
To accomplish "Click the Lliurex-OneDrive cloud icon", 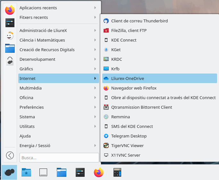I will click(106, 79).
